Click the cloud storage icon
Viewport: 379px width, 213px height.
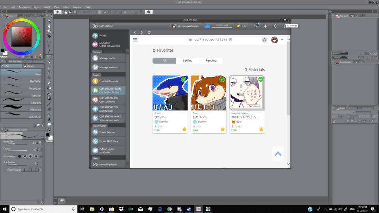pos(207,26)
